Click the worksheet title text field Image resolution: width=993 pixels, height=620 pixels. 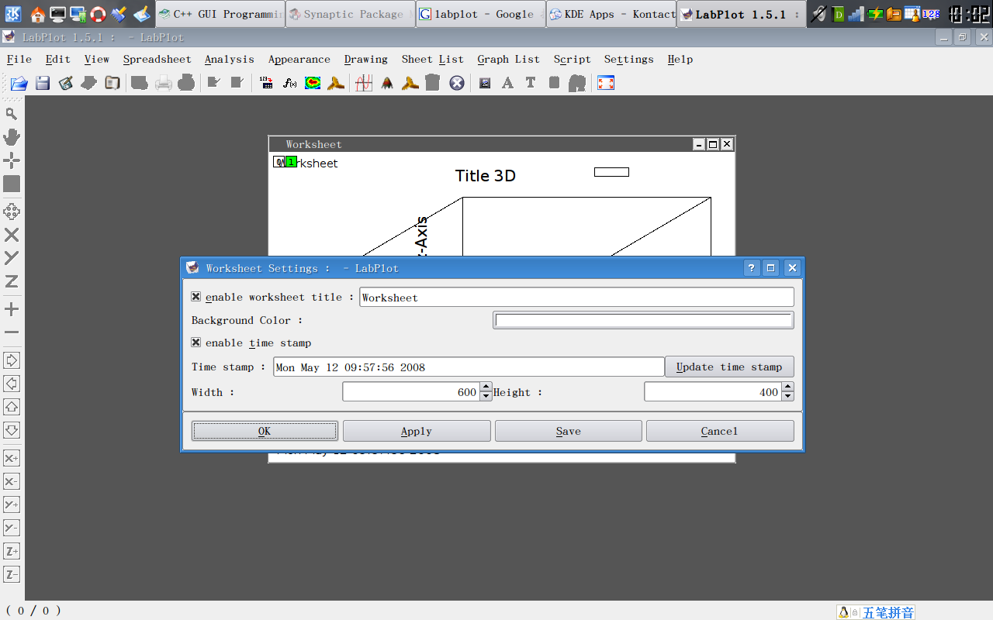click(576, 297)
